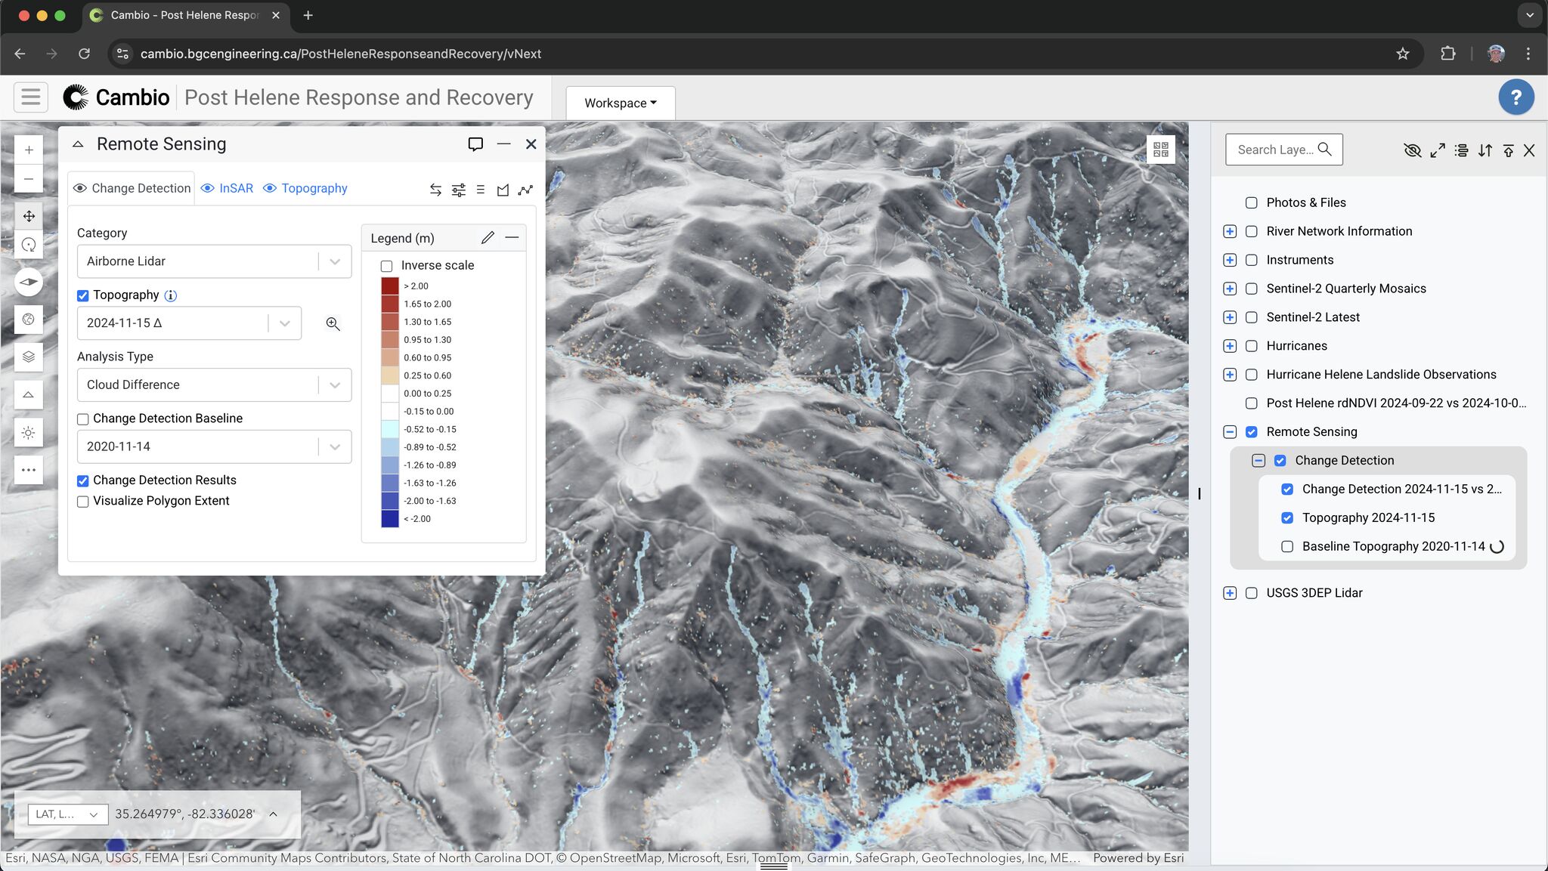Open the map layers stack tool

(x=29, y=357)
